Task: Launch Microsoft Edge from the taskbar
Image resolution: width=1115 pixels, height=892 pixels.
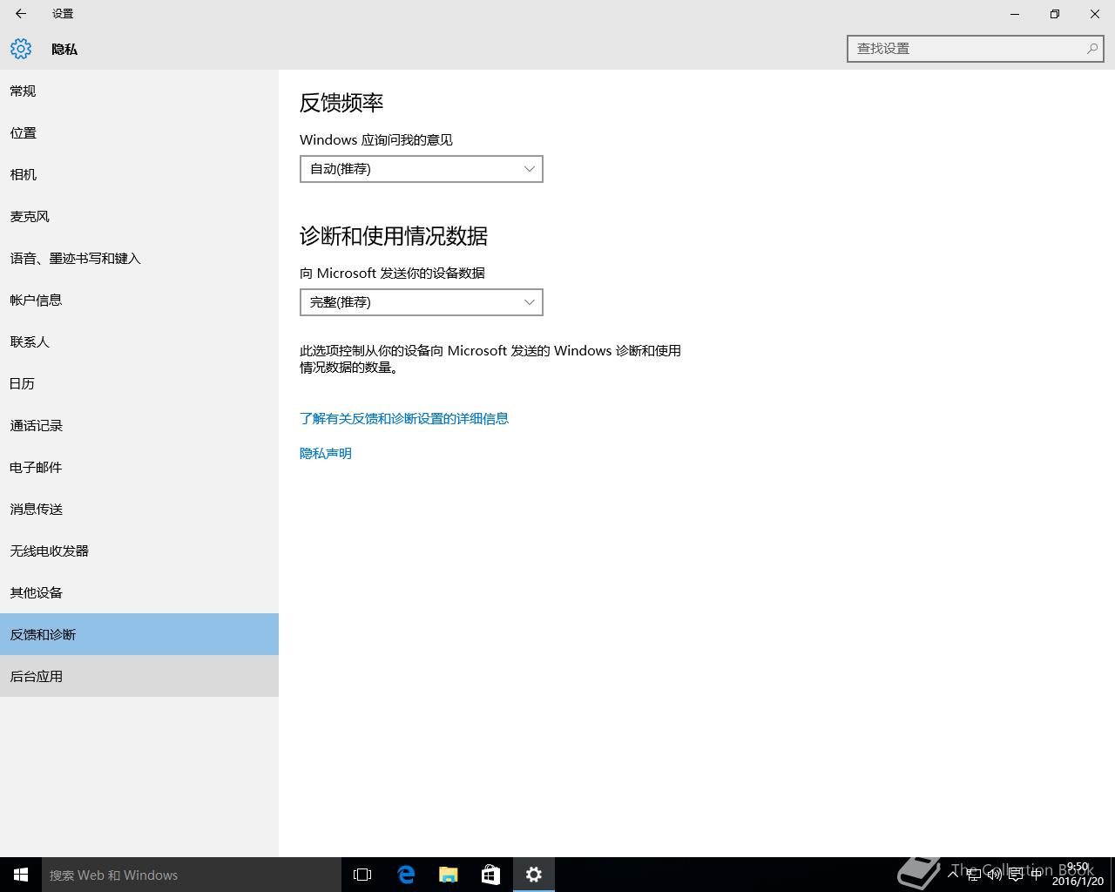Action: (406, 875)
